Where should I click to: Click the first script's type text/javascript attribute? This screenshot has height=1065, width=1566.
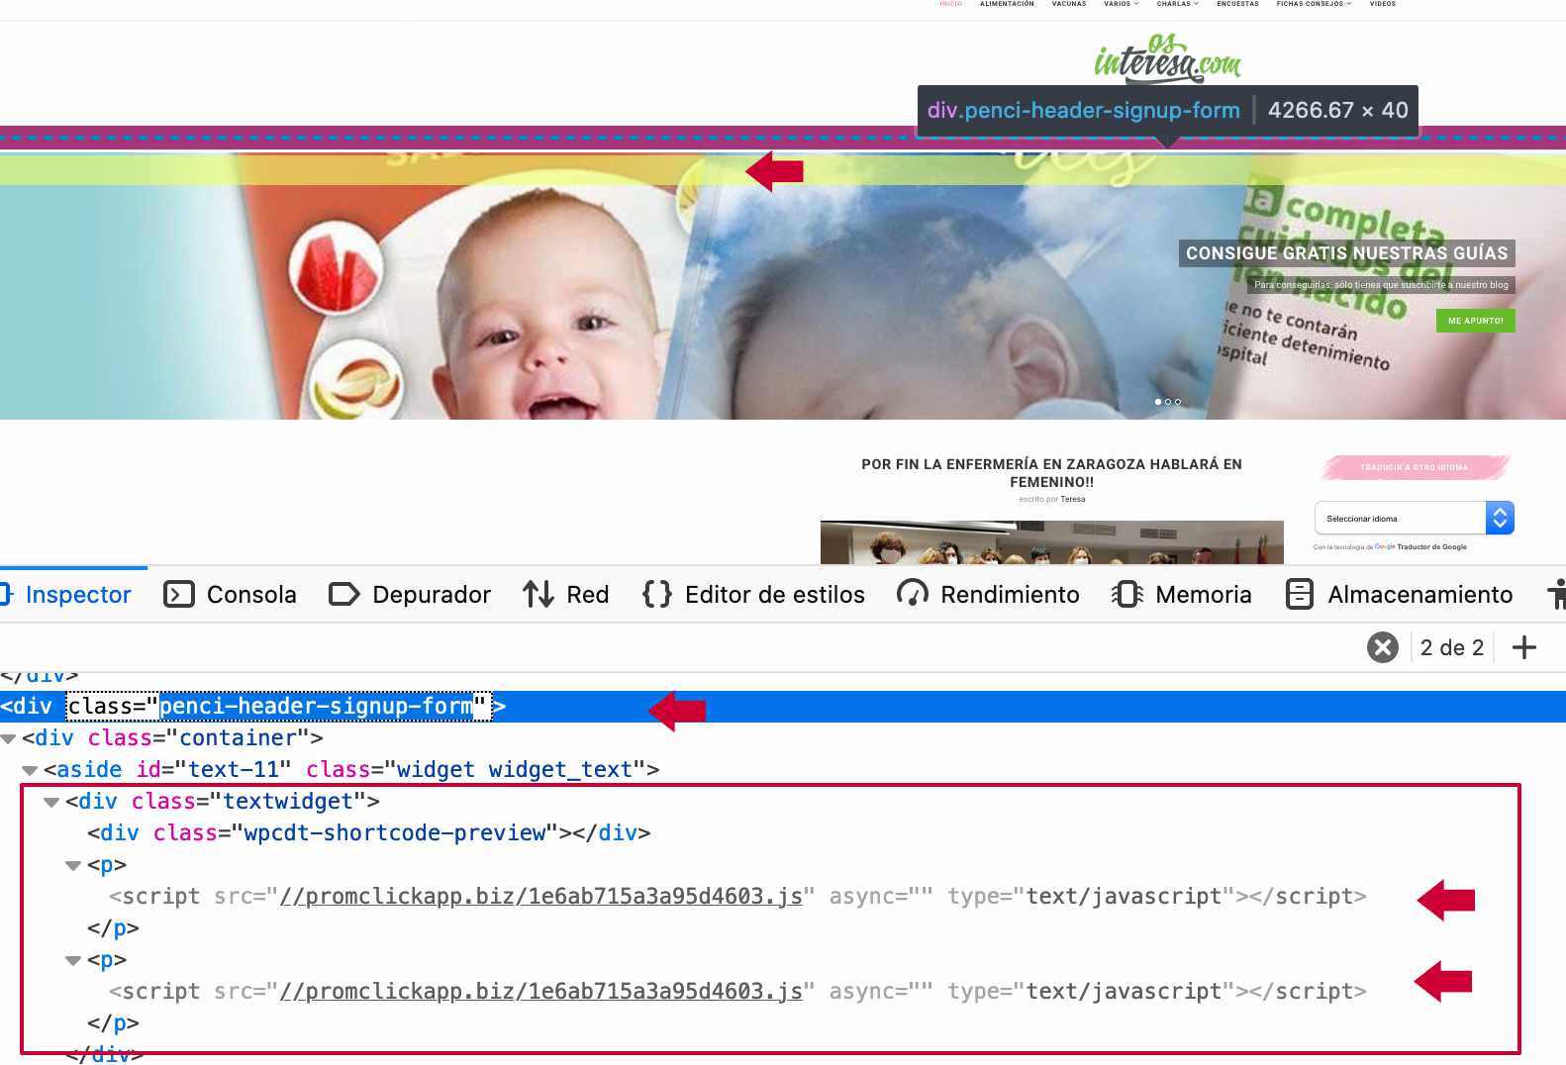click(1092, 897)
